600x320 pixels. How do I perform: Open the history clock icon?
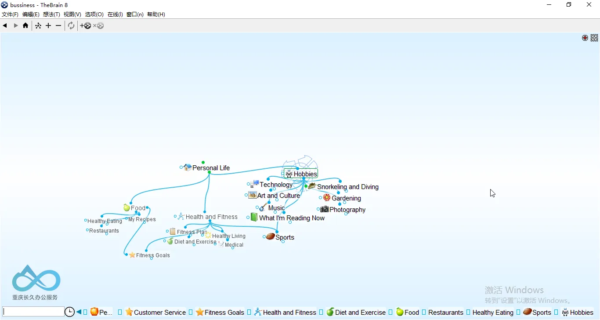point(69,312)
